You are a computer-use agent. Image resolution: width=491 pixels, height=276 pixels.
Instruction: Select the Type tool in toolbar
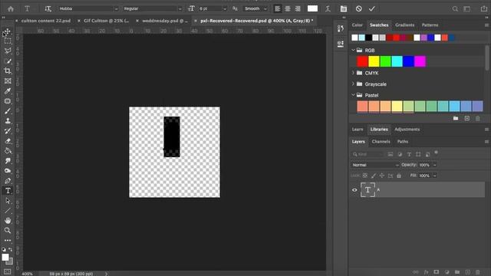click(x=8, y=191)
